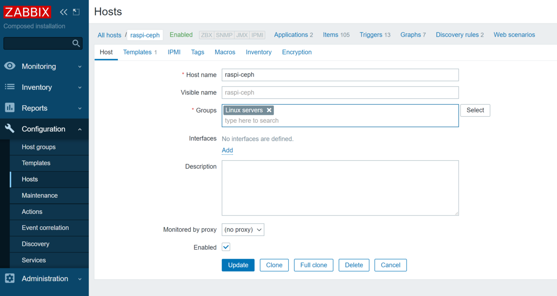Viewport: 557px width, 296px height.
Task: Click the kiosk mode fullscreen icon
Action: 76,12
